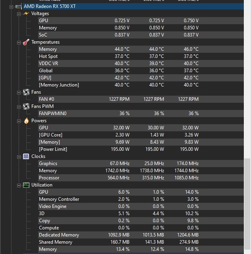Click the 174.0 MHz Graphics maximum value
This screenshot has width=251, height=254.
click(187, 164)
